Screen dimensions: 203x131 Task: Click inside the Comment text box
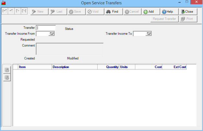pyautogui.click(x=69, y=49)
